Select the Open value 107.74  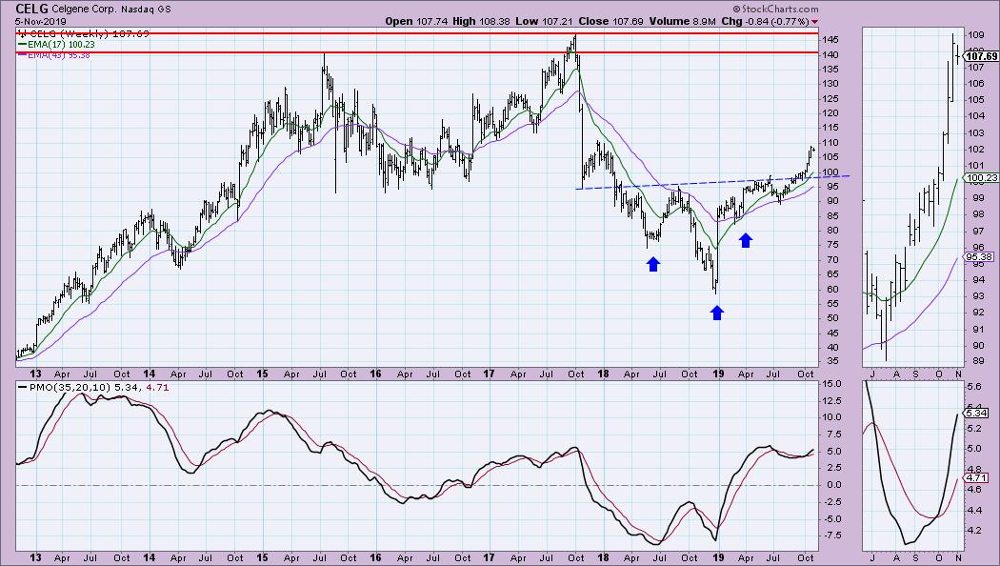click(x=432, y=21)
